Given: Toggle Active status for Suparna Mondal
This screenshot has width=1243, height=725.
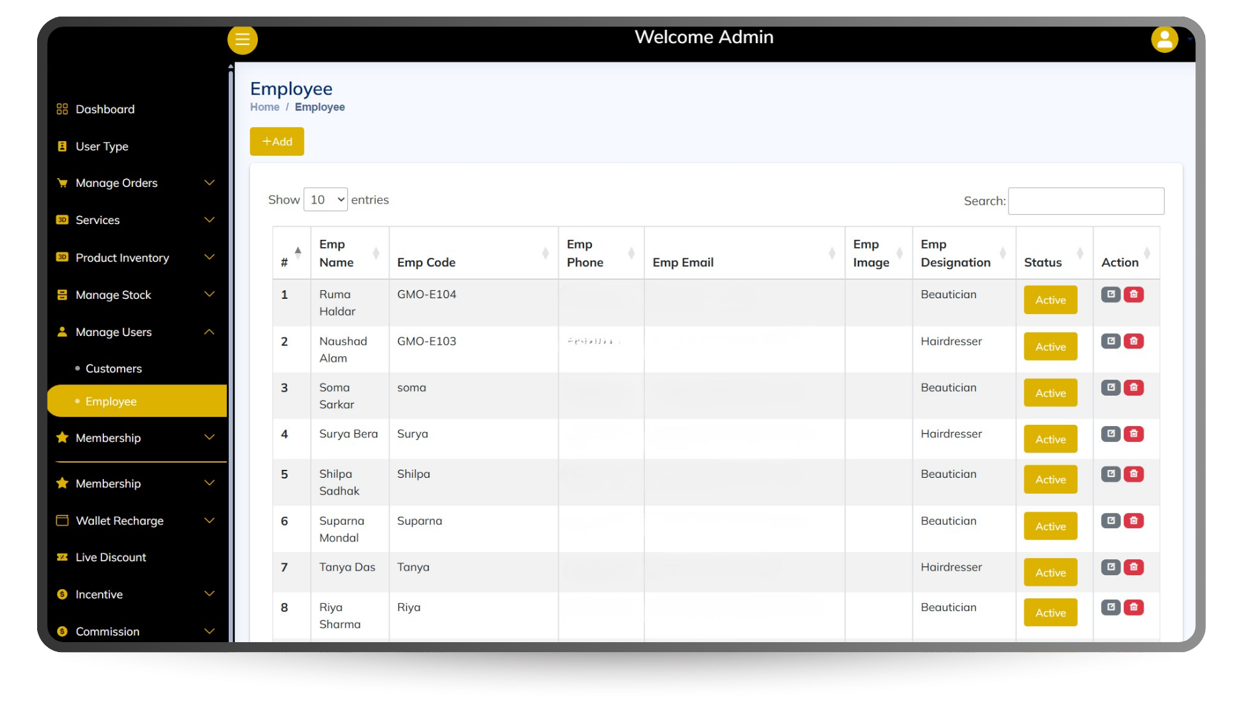Looking at the screenshot, I should pyautogui.click(x=1050, y=526).
